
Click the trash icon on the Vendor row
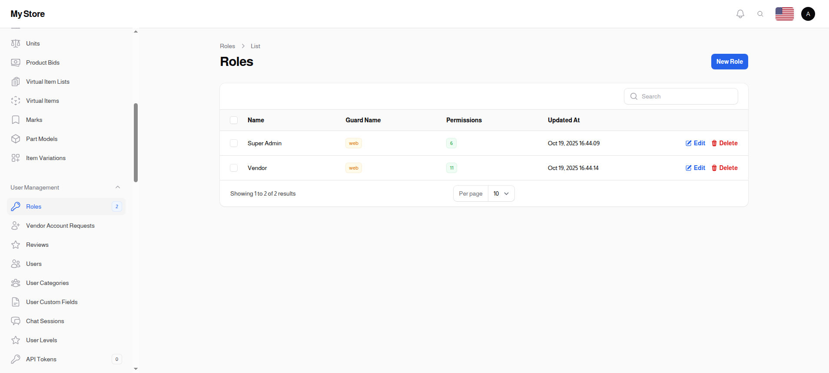714,168
